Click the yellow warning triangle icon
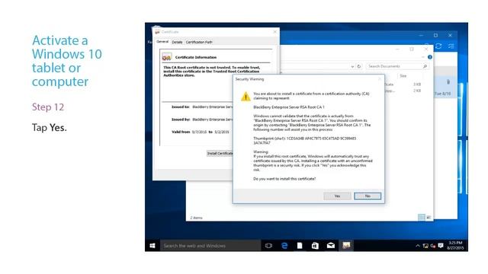 (246, 97)
